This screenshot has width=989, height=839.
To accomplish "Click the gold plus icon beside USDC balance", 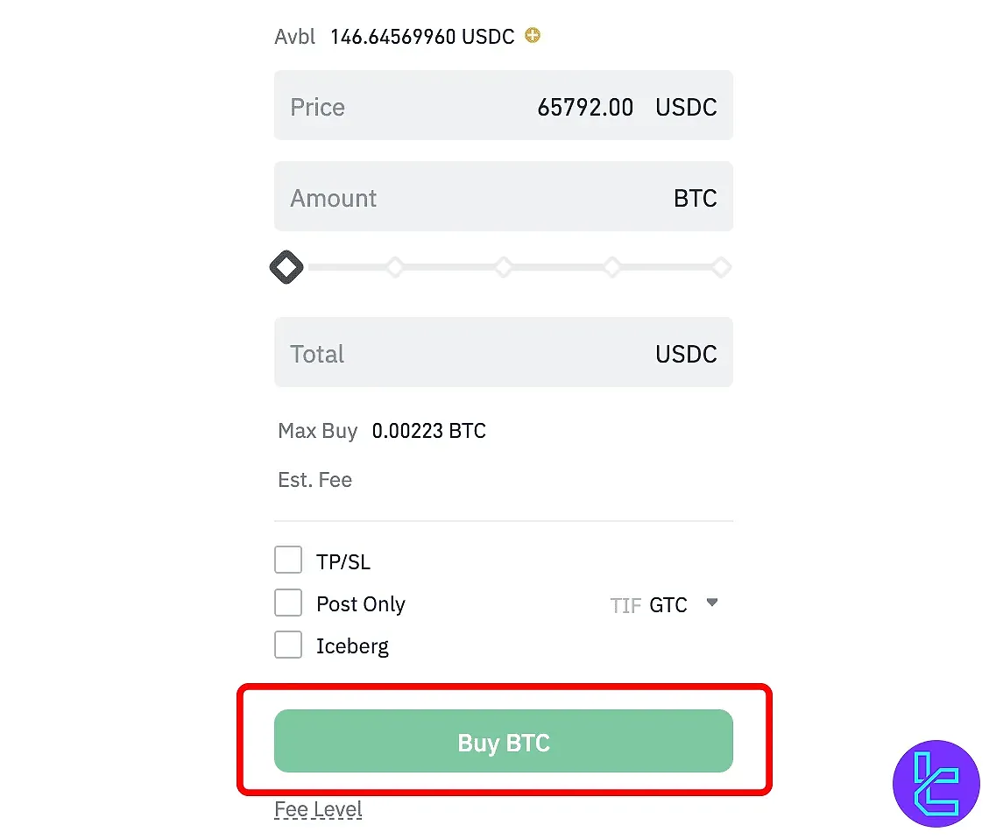I will (x=531, y=36).
